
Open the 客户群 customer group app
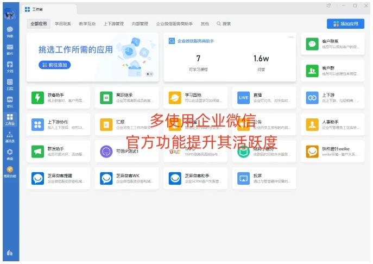click(333, 71)
